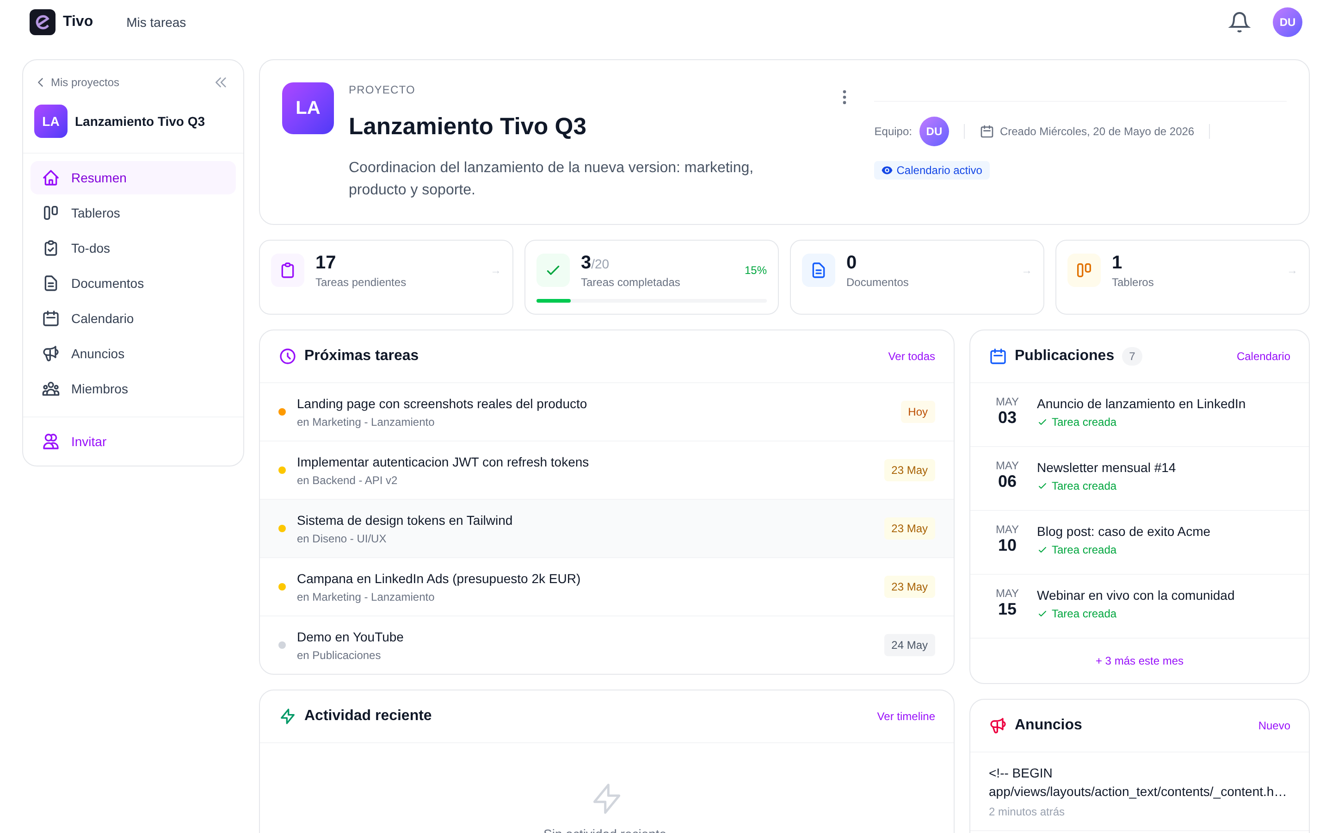Open the Newsletter mensual #14 publication
Viewport: 1332px width, 833px height.
click(x=1139, y=478)
